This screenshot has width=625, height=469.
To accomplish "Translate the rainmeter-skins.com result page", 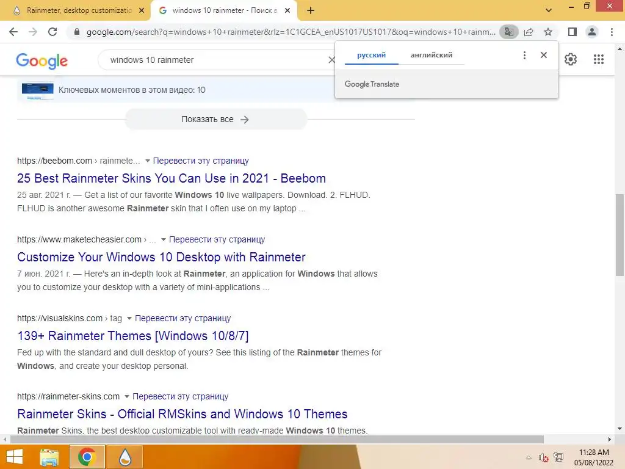I will click(180, 396).
